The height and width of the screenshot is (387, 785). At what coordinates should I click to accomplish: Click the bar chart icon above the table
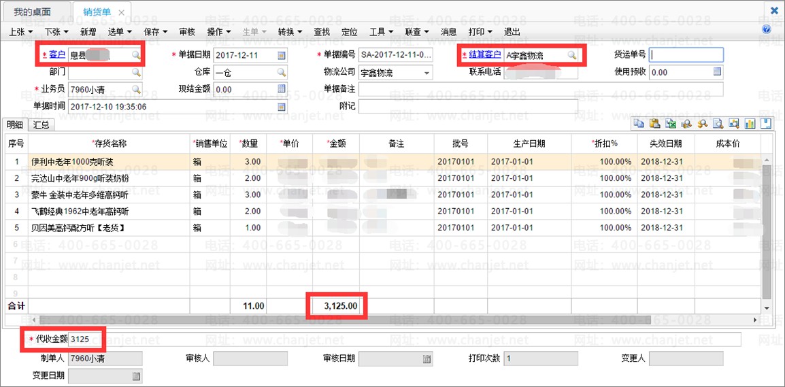750,124
